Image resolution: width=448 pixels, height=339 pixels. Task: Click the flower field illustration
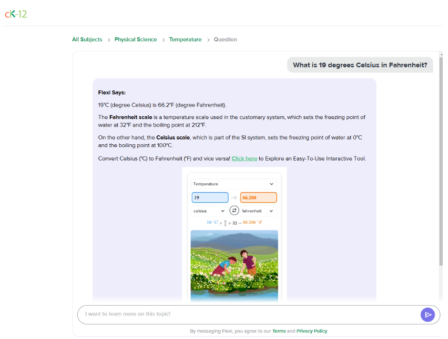click(234, 264)
